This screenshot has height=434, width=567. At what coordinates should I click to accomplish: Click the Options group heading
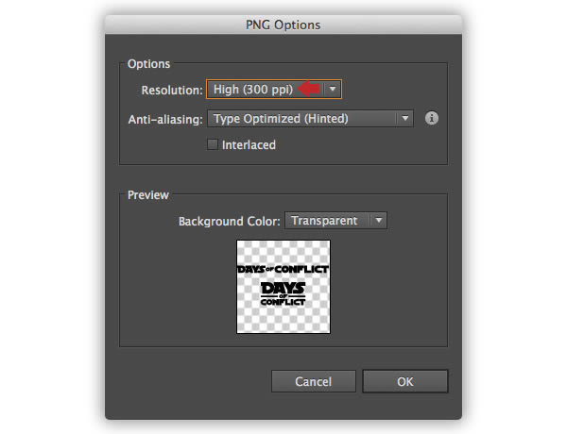click(148, 63)
